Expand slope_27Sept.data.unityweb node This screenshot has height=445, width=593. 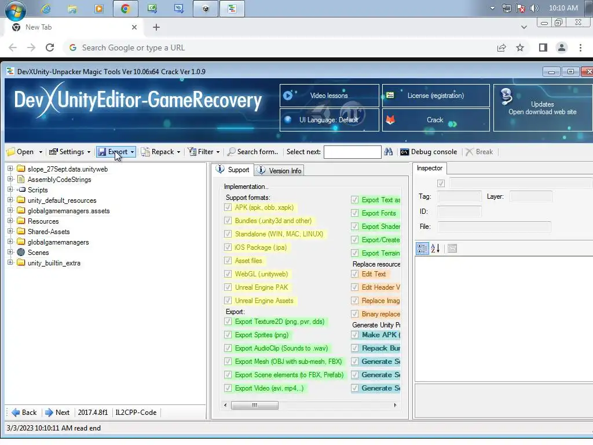(10, 169)
